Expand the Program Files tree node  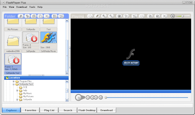(x=13, y=81)
